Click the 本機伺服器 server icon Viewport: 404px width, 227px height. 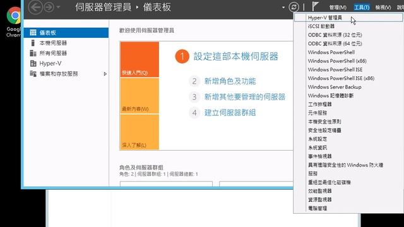tap(33, 43)
